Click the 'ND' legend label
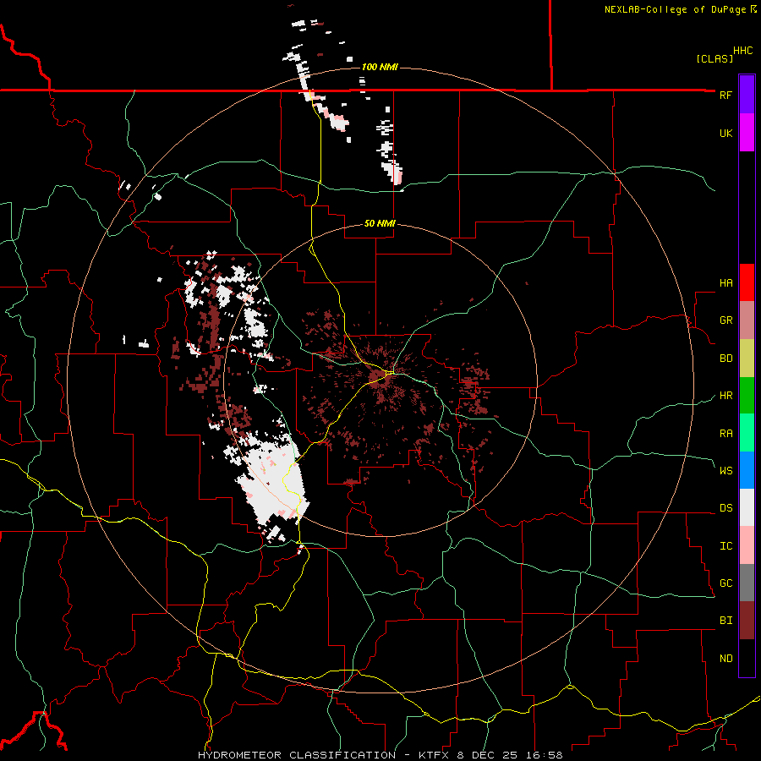Image resolution: width=761 pixels, height=761 pixels. [725, 659]
